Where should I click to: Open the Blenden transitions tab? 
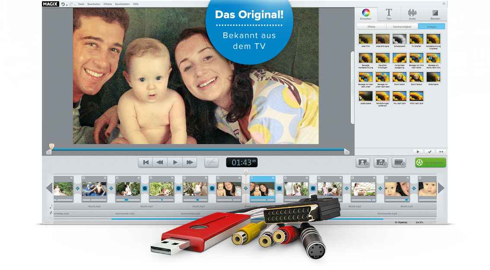435,14
